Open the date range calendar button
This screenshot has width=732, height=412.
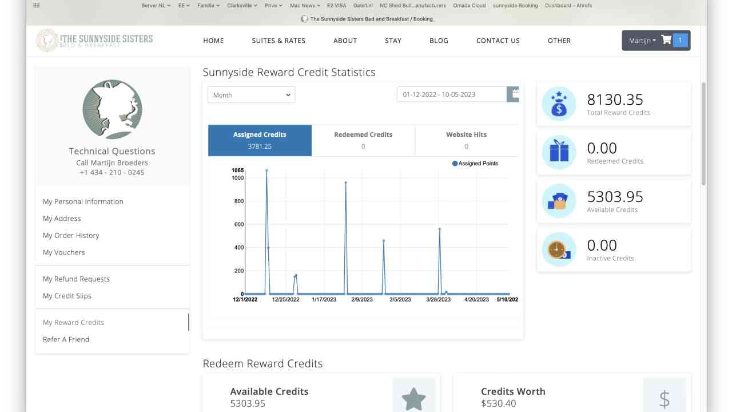coord(514,94)
